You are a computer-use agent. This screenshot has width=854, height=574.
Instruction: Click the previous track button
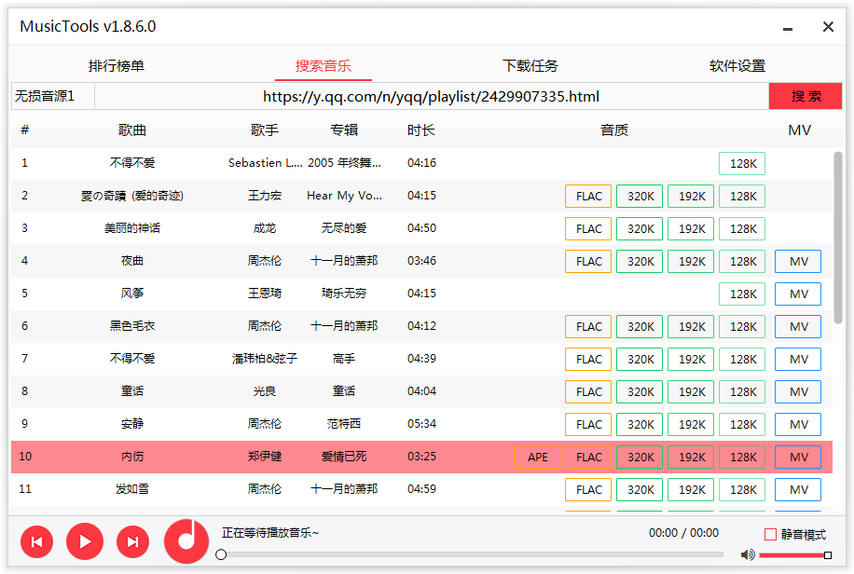coord(36,541)
